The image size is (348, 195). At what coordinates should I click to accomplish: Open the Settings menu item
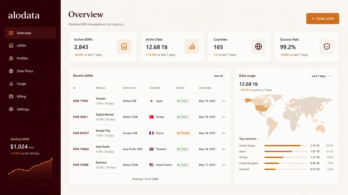(x=30, y=109)
